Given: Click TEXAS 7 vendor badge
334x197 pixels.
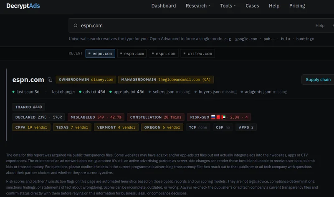Looking at the screenshot, I should [x=72, y=127].
